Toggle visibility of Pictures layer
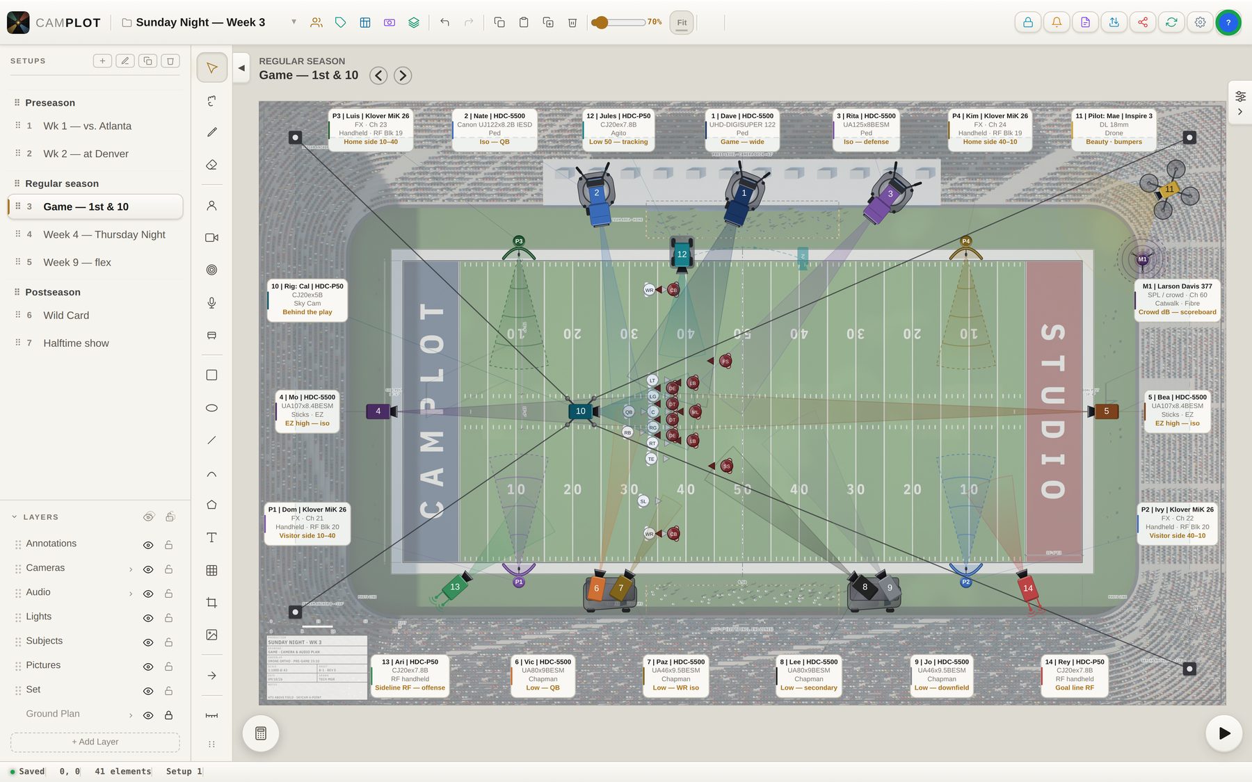Screen dimensions: 1252x782 click(148, 667)
